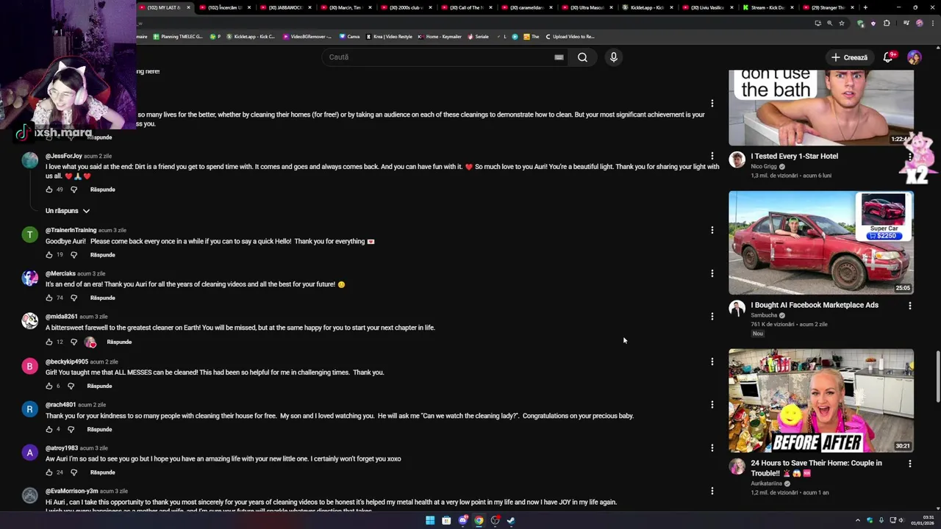Show hidden system tray icons
Image resolution: width=941 pixels, height=529 pixels.
(857, 520)
